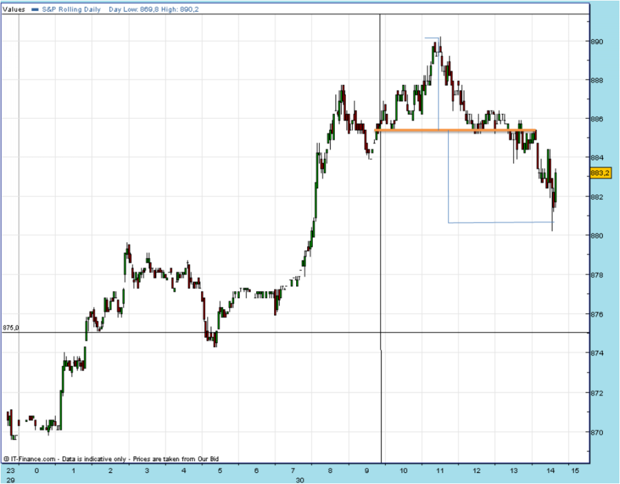Click the 886 price axis label

[597, 118]
